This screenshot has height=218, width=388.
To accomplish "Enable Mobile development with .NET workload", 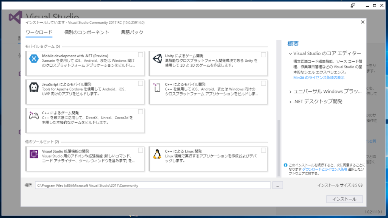I will coord(141,55).
